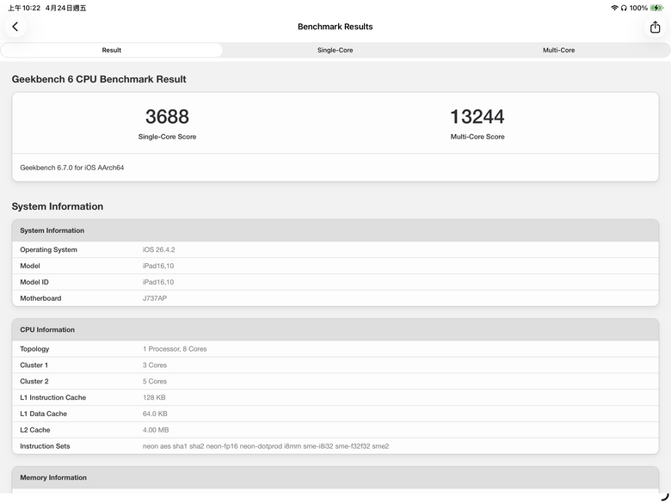Select the neon aes sha1 instruction sets value
This screenshot has width=671, height=503.
[x=266, y=446]
